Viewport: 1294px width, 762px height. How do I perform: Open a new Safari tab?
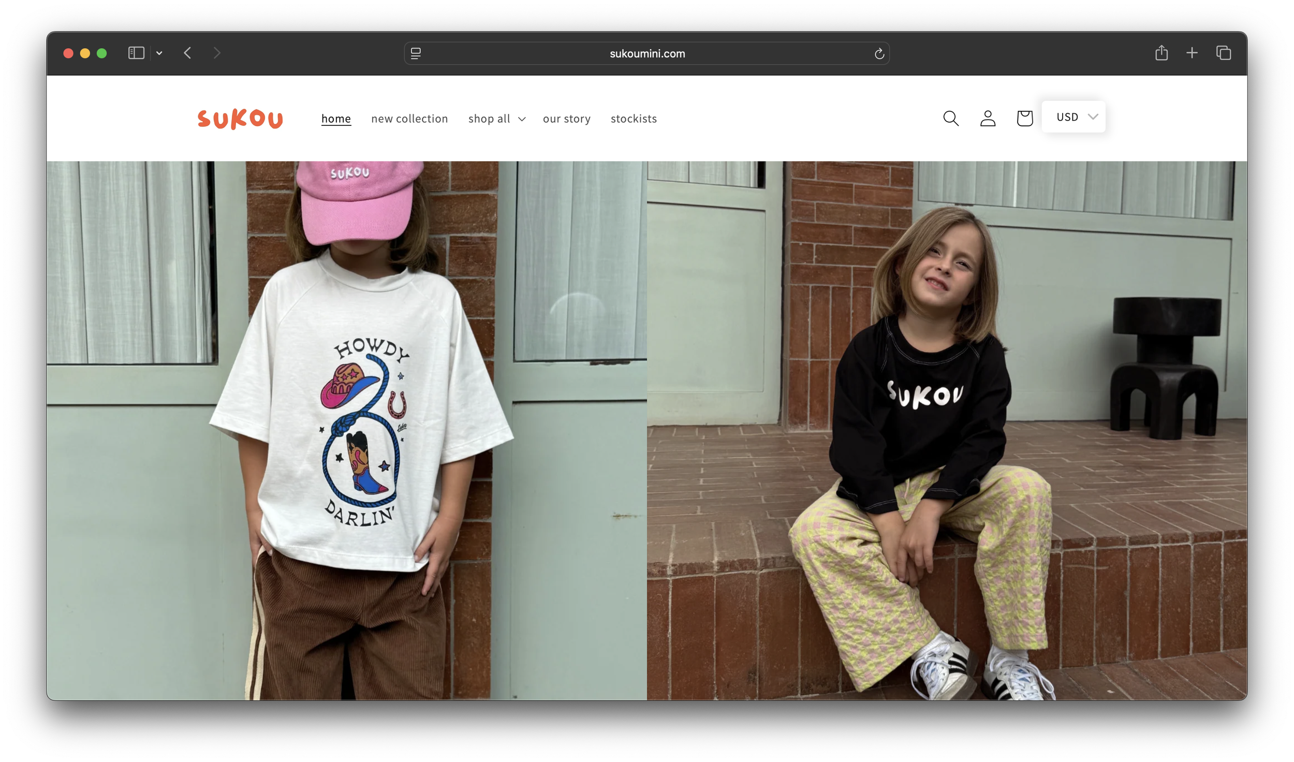(x=1192, y=53)
